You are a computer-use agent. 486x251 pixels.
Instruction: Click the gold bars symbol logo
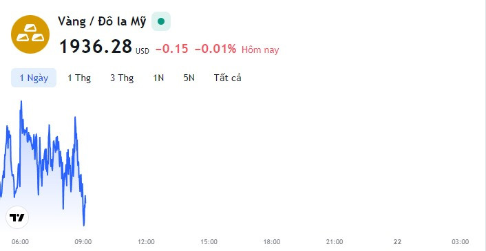pyautogui.click(x=30, y=34)
